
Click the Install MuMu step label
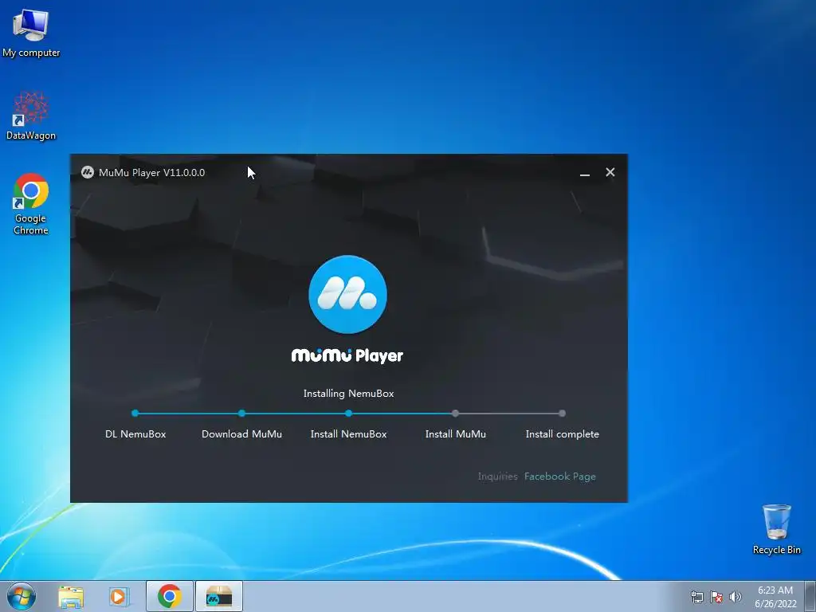[x=455, y=434]
